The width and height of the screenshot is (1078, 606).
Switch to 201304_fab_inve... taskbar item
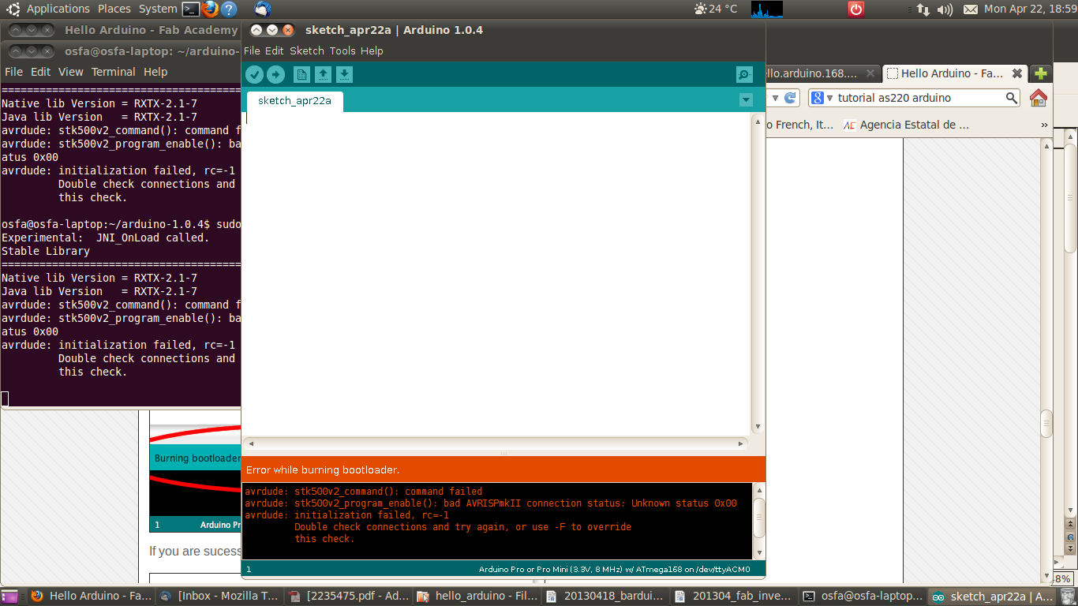pos(734,596)
